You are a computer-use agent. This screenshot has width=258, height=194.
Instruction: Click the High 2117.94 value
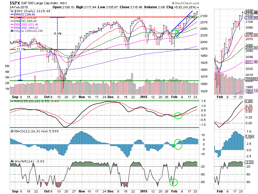(x=86, y=7)
